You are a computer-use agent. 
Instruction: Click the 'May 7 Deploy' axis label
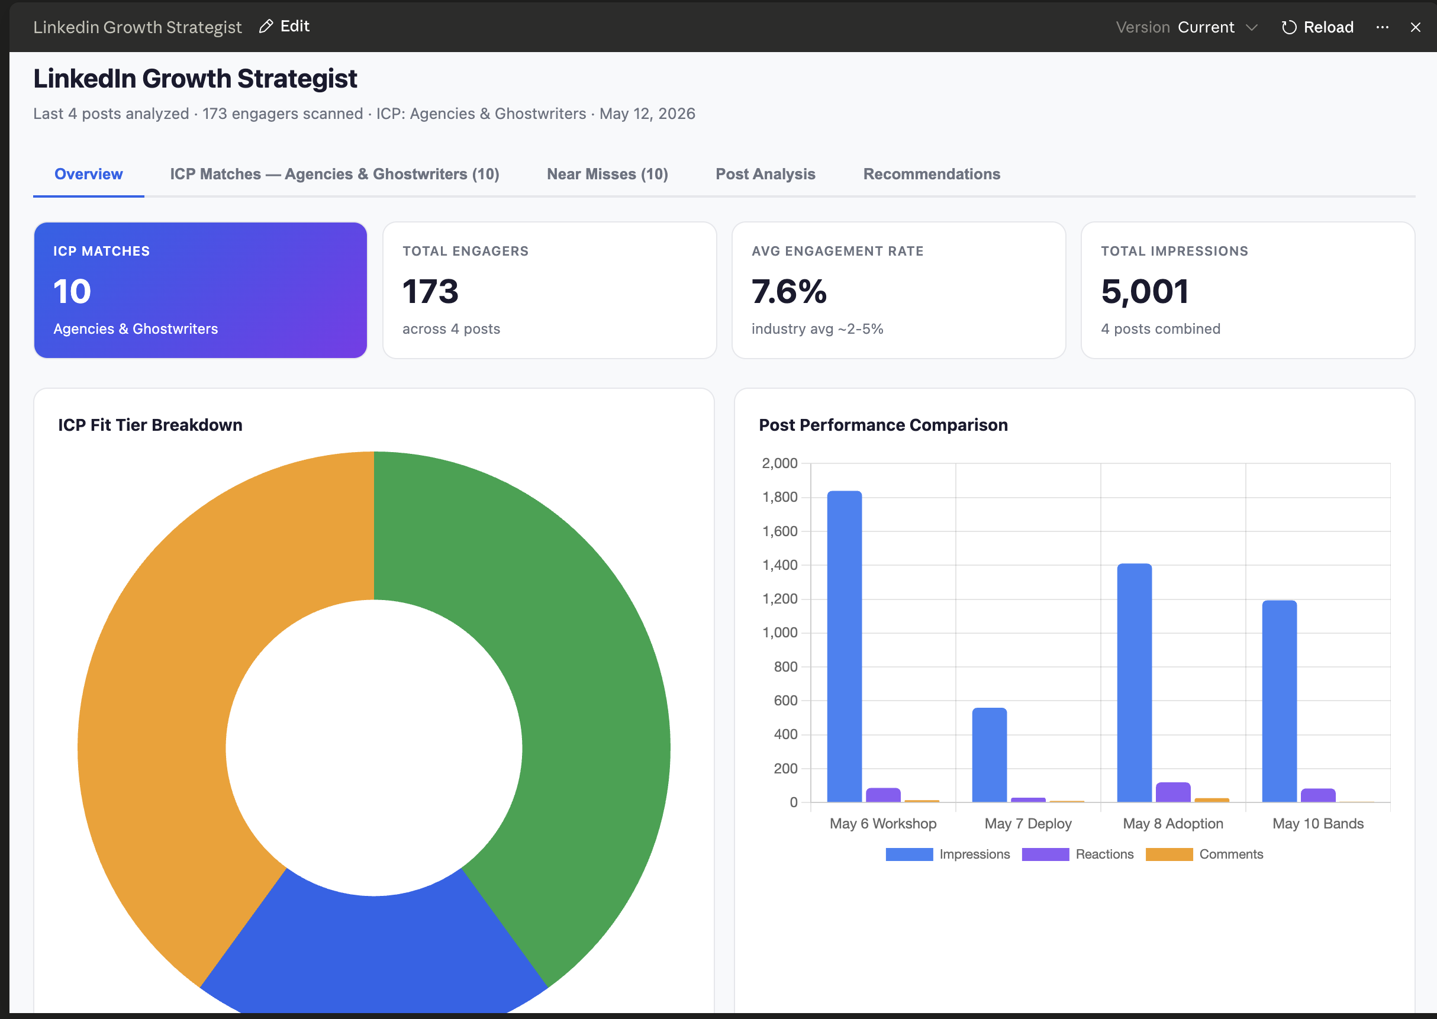[x=1028, y=823]
